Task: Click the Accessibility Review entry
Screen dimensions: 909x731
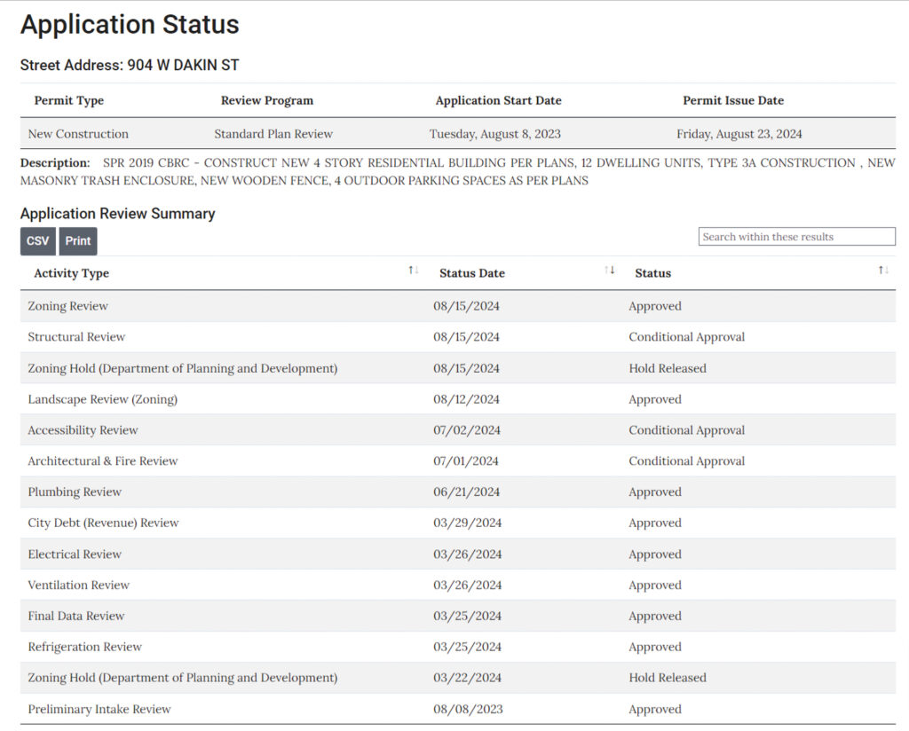Action: [x=83, y=430]
